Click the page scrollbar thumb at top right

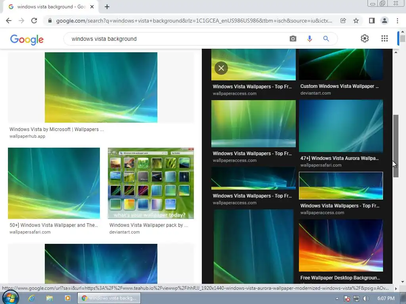point(402,39)
